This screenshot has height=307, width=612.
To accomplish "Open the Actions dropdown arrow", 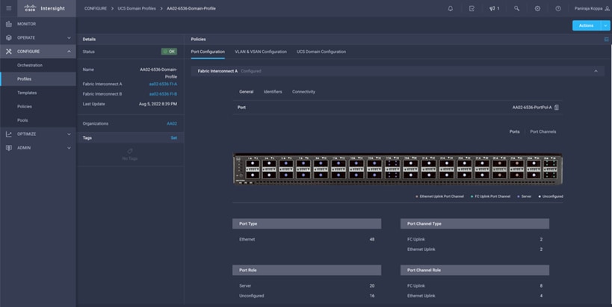I will [x=605, y=25].
